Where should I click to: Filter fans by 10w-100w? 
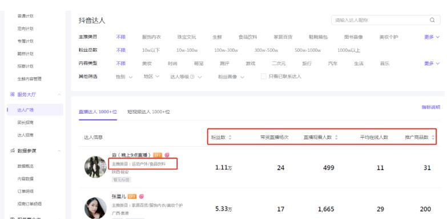pos(187,50)
